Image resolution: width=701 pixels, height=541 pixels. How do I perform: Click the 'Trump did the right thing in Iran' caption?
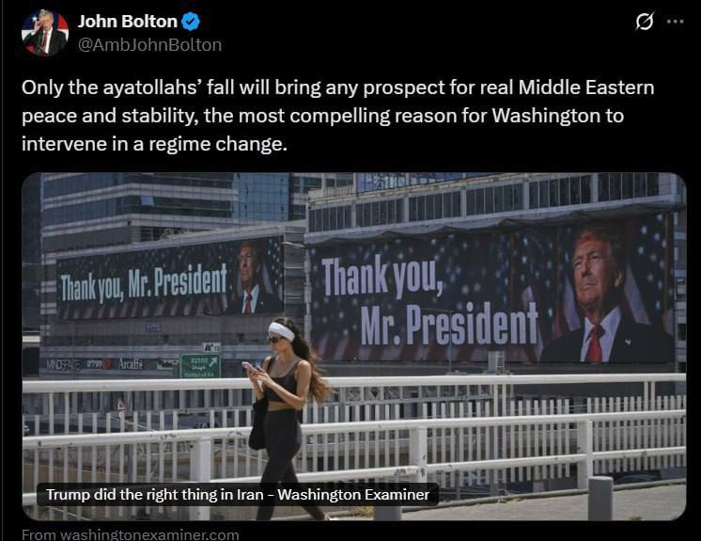pyautogui.click(x=236, y=494)
